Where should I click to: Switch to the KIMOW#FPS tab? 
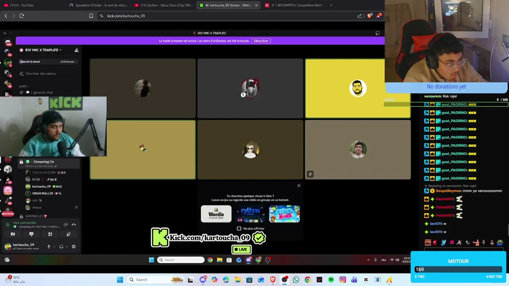293,5
